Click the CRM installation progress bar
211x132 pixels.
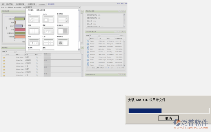pos(168,111)
